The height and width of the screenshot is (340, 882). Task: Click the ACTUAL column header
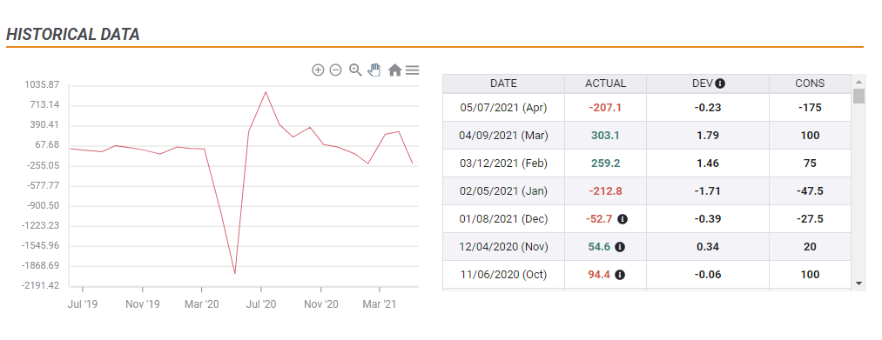(x=605, y=83)
